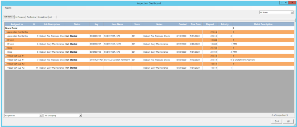Viewport: 297px width, 127px height.
Task: Collapse the V2020 QA Sup #1 group
Action: [x=6, y=56]
